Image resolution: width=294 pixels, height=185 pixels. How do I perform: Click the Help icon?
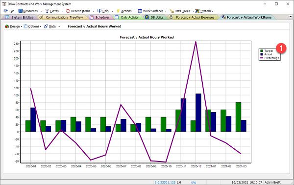pyautogui.click(x=99, y=11)
